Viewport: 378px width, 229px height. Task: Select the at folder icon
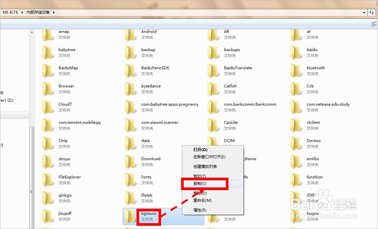coord(296,35)
